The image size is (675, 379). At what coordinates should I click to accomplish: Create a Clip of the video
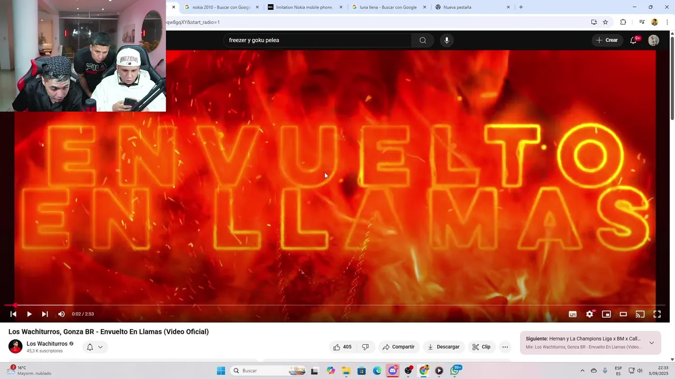[x=481, y=347]
